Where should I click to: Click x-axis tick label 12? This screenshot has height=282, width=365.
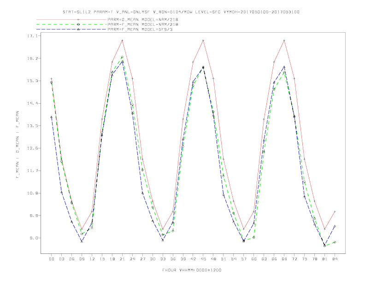92,259
